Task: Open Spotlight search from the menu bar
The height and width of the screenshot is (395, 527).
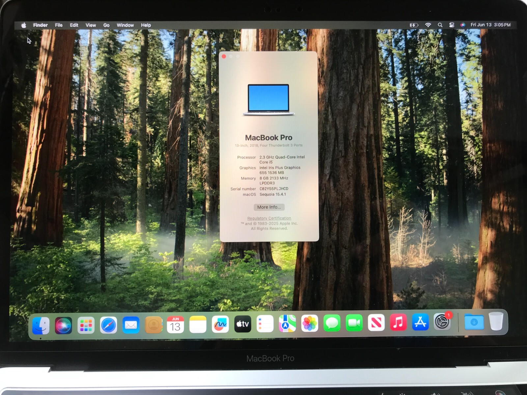Action: tap(440, 25)
